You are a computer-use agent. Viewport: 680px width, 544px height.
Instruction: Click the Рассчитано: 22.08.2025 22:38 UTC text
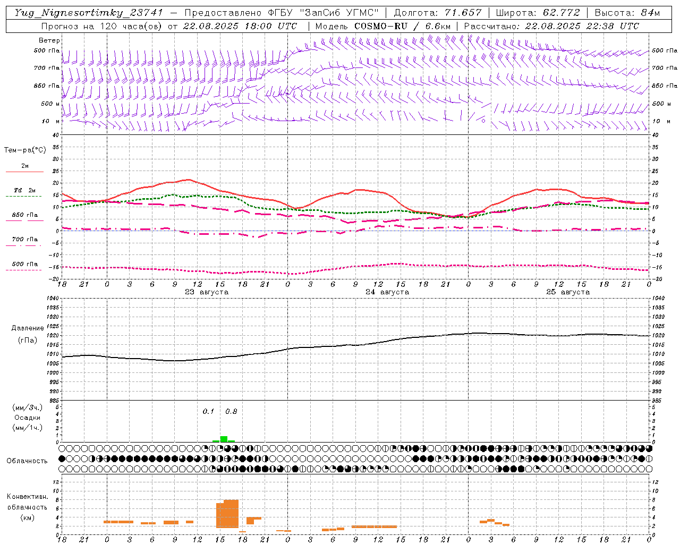(551, 26)
